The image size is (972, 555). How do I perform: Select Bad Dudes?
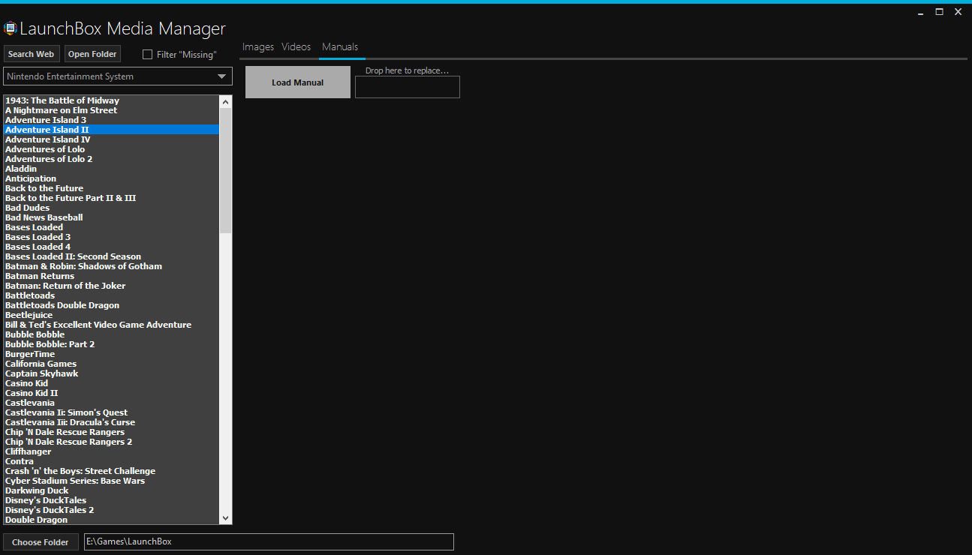pos(111,208)
